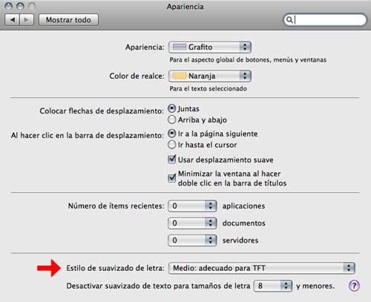
Task: Click the text Para el texto seleccionado
Action: tap(209, 88)
